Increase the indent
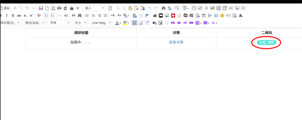The image size is (302, 120). [66, 16]
